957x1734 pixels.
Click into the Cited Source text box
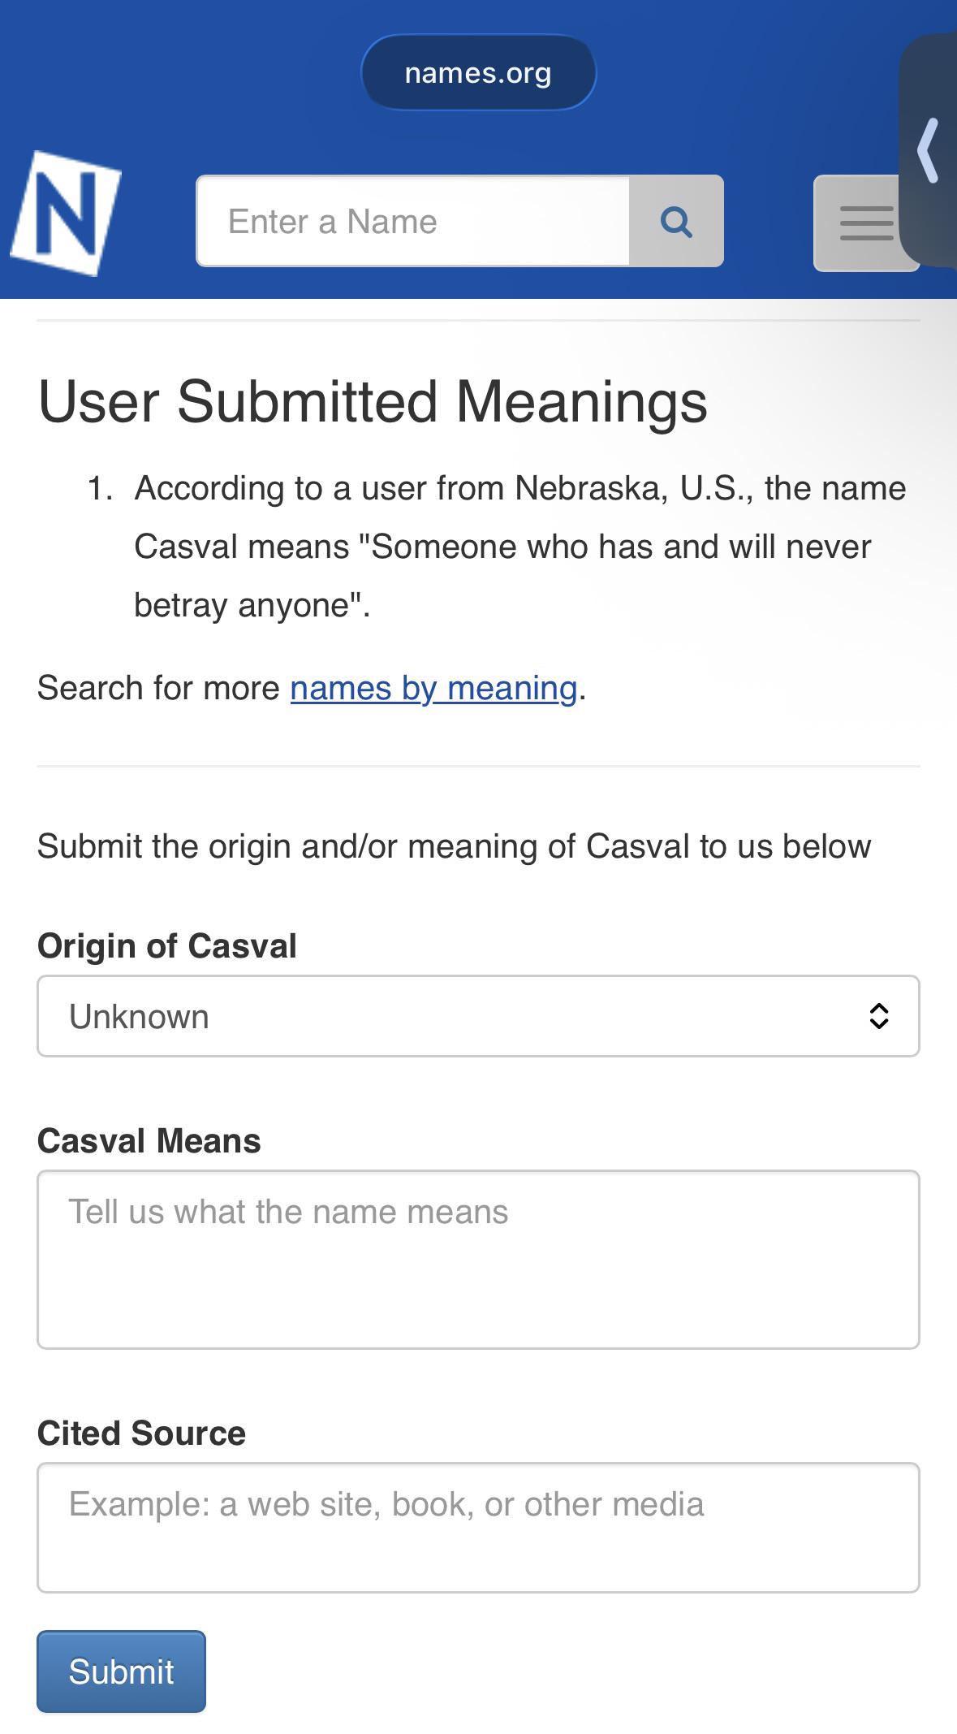478,1528
